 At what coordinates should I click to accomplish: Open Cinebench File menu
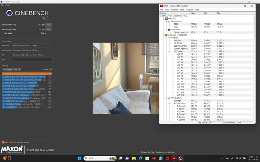pos(3,5)
